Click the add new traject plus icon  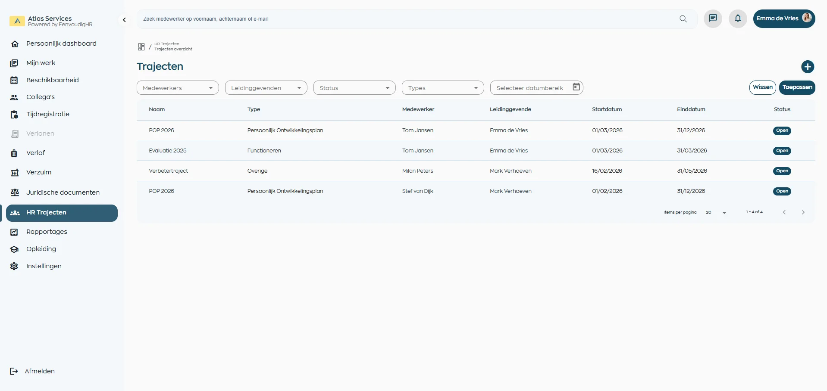tap(807, 67)
